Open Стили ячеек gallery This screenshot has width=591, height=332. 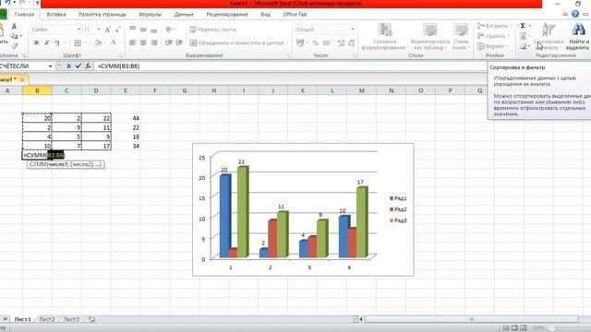[461, 36]
